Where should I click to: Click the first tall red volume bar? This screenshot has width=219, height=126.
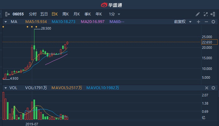click(3, 106)
